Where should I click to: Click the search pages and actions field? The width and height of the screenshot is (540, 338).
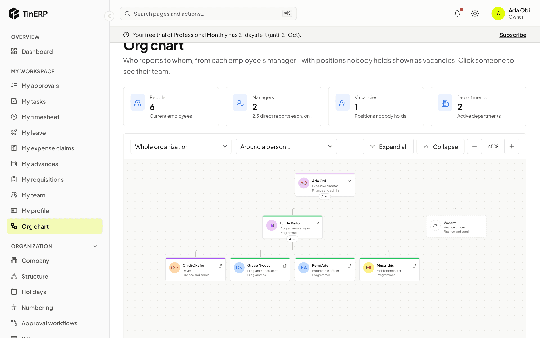[x=208, y=14]
